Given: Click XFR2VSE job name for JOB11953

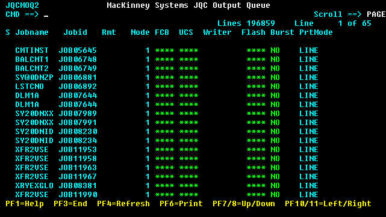Looking at the screenshot, I should (32, 150).
